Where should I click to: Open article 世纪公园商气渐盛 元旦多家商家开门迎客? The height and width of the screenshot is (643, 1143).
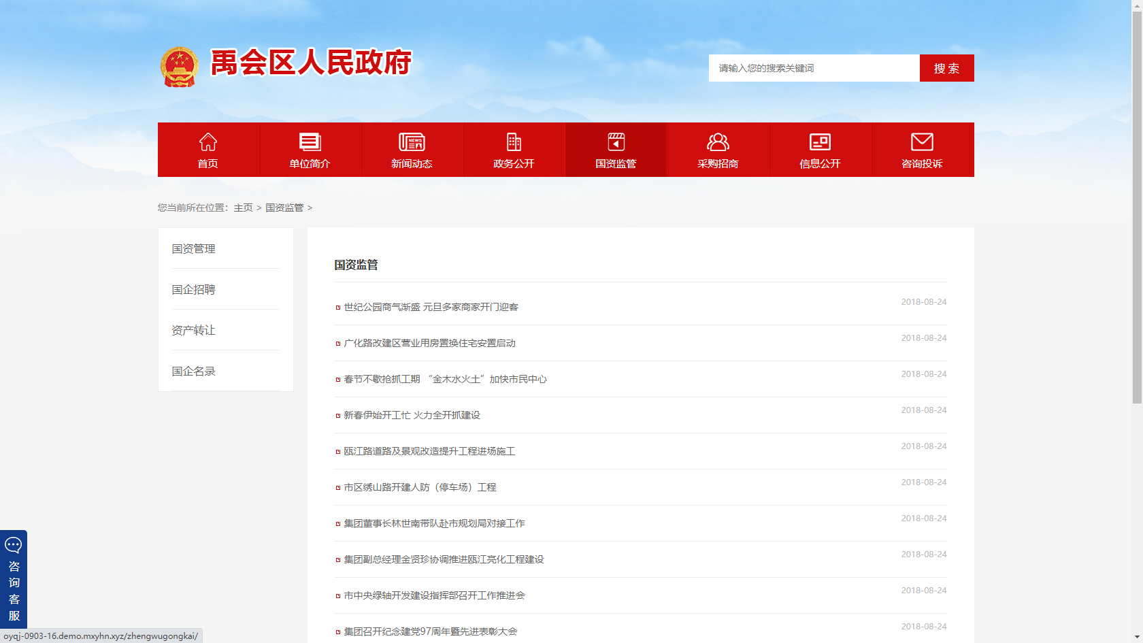pos(431,307)
